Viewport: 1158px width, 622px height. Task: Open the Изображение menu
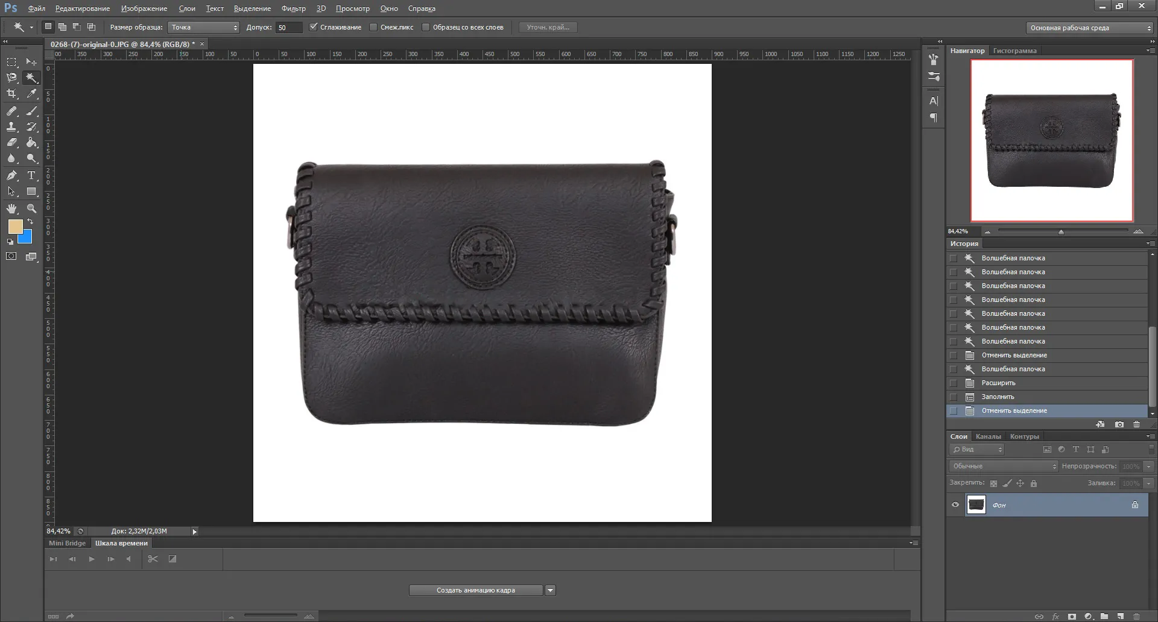pyautogui.click(x=144, y=8)
